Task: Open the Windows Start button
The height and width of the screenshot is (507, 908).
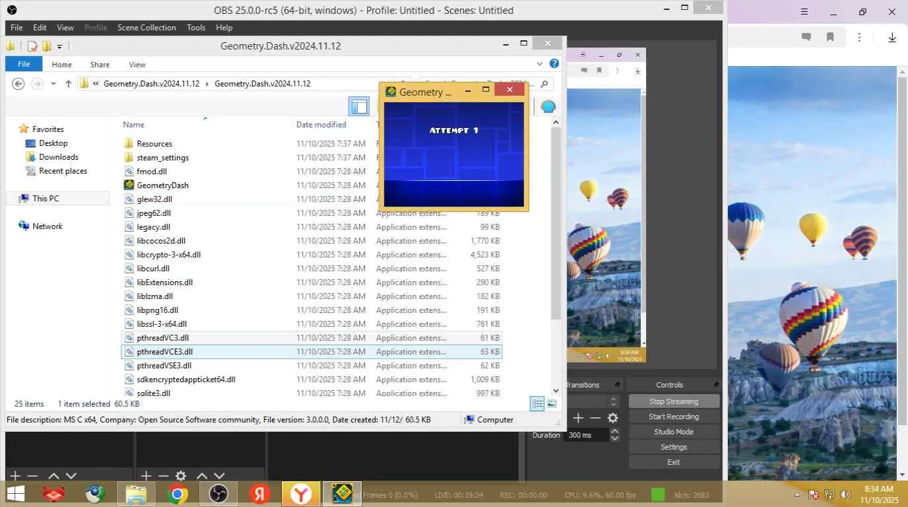Action: pyautogui.click(x=16, y=494)
